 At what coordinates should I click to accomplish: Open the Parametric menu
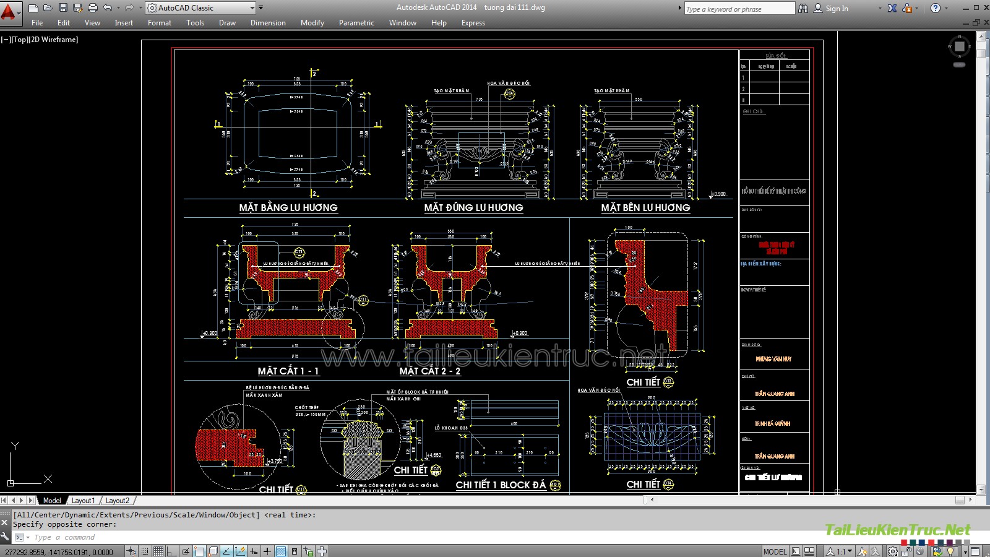pyautogui.click(x=356, y=23)
